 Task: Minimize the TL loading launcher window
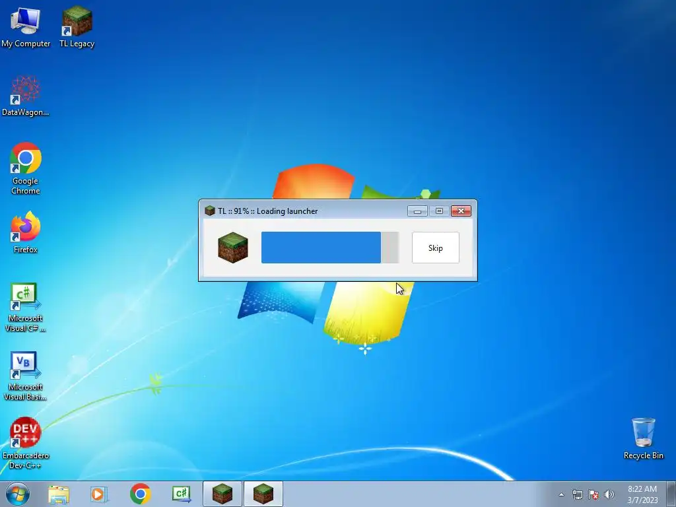(x=417, y=211)
